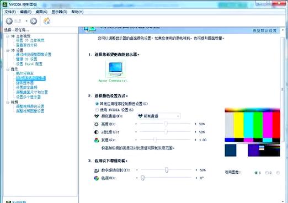Click the Forward arrow toolbar button
288x203 pixels.
coord(34,21)
